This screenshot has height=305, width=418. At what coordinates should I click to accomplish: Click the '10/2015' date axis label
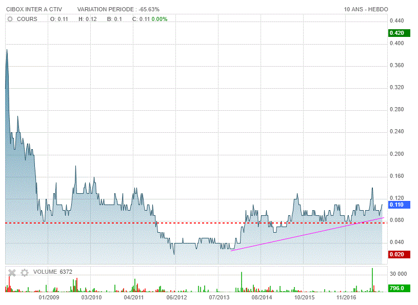pos(304,297)
